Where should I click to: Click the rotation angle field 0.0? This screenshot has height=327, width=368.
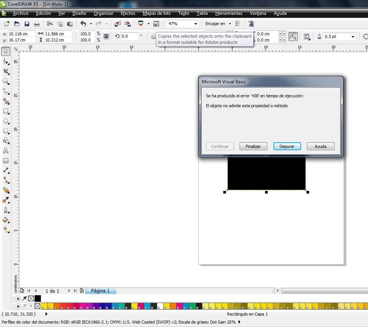(129, 37)
